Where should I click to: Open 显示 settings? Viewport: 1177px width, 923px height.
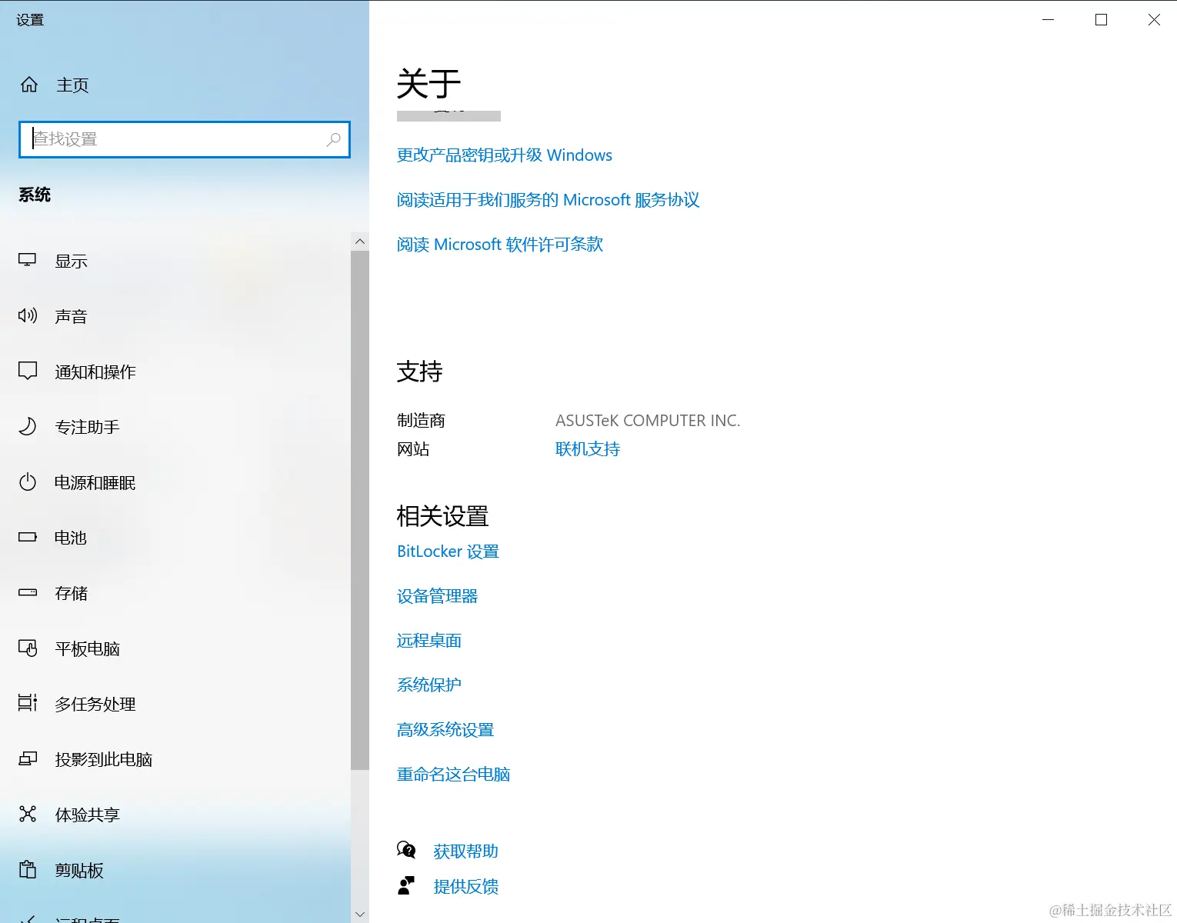click(71, 262)
